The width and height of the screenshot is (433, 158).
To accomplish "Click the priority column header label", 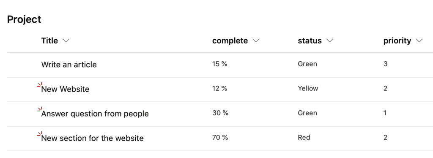I will 397,41.
